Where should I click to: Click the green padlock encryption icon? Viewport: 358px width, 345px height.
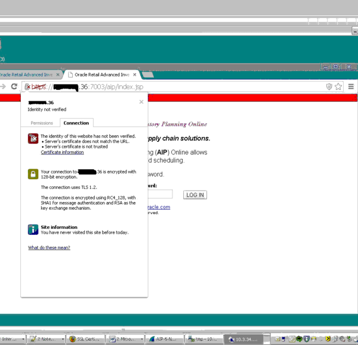(x=33, y=174)
